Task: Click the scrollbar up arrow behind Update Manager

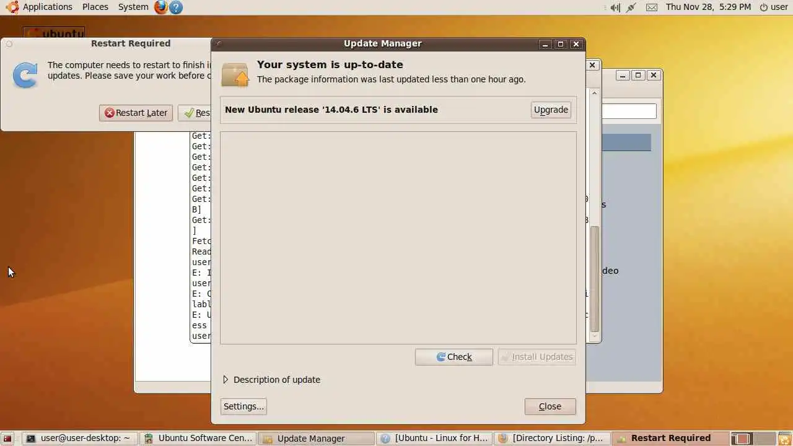Action: (595, 94)
